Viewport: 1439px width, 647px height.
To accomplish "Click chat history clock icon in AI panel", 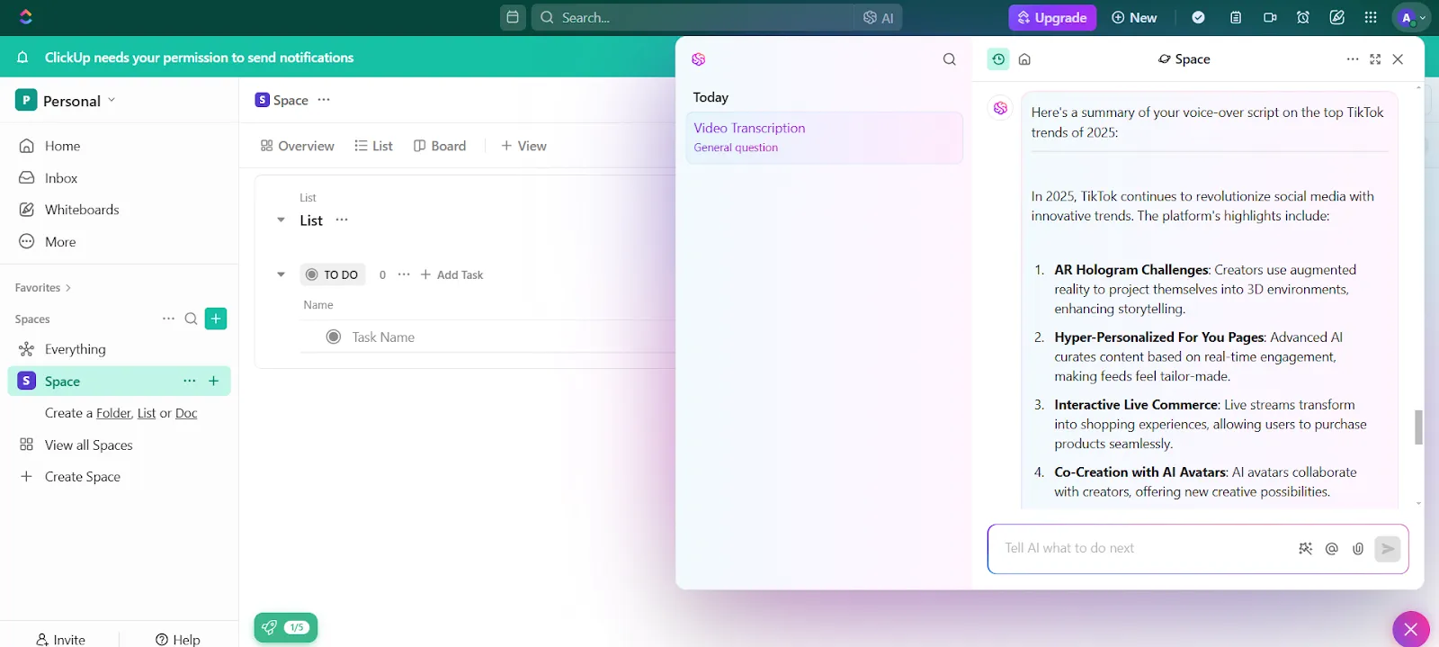I will [998, 59].
